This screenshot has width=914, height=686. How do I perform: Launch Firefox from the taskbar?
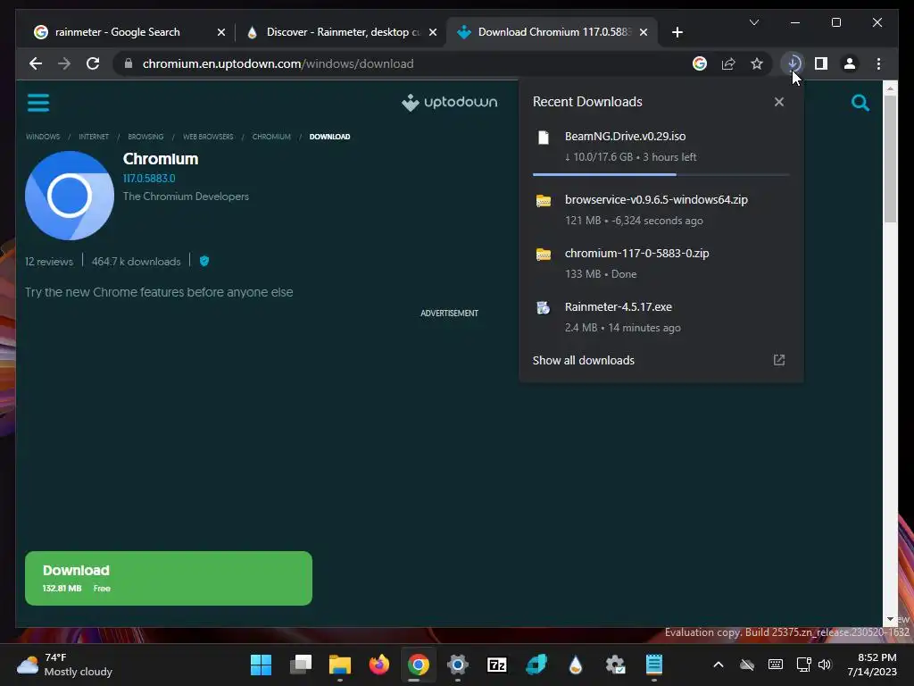click(378, 665)
